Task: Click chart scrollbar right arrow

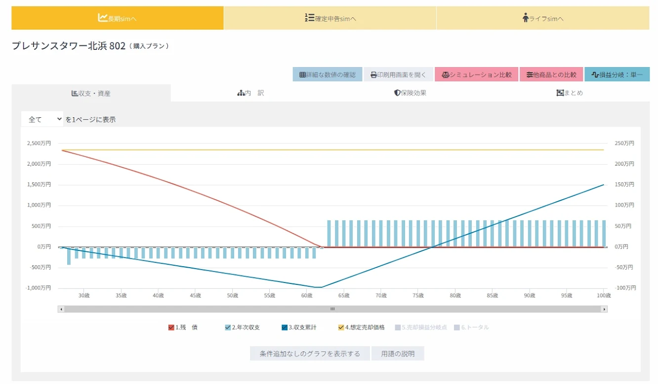Action: 604,309
